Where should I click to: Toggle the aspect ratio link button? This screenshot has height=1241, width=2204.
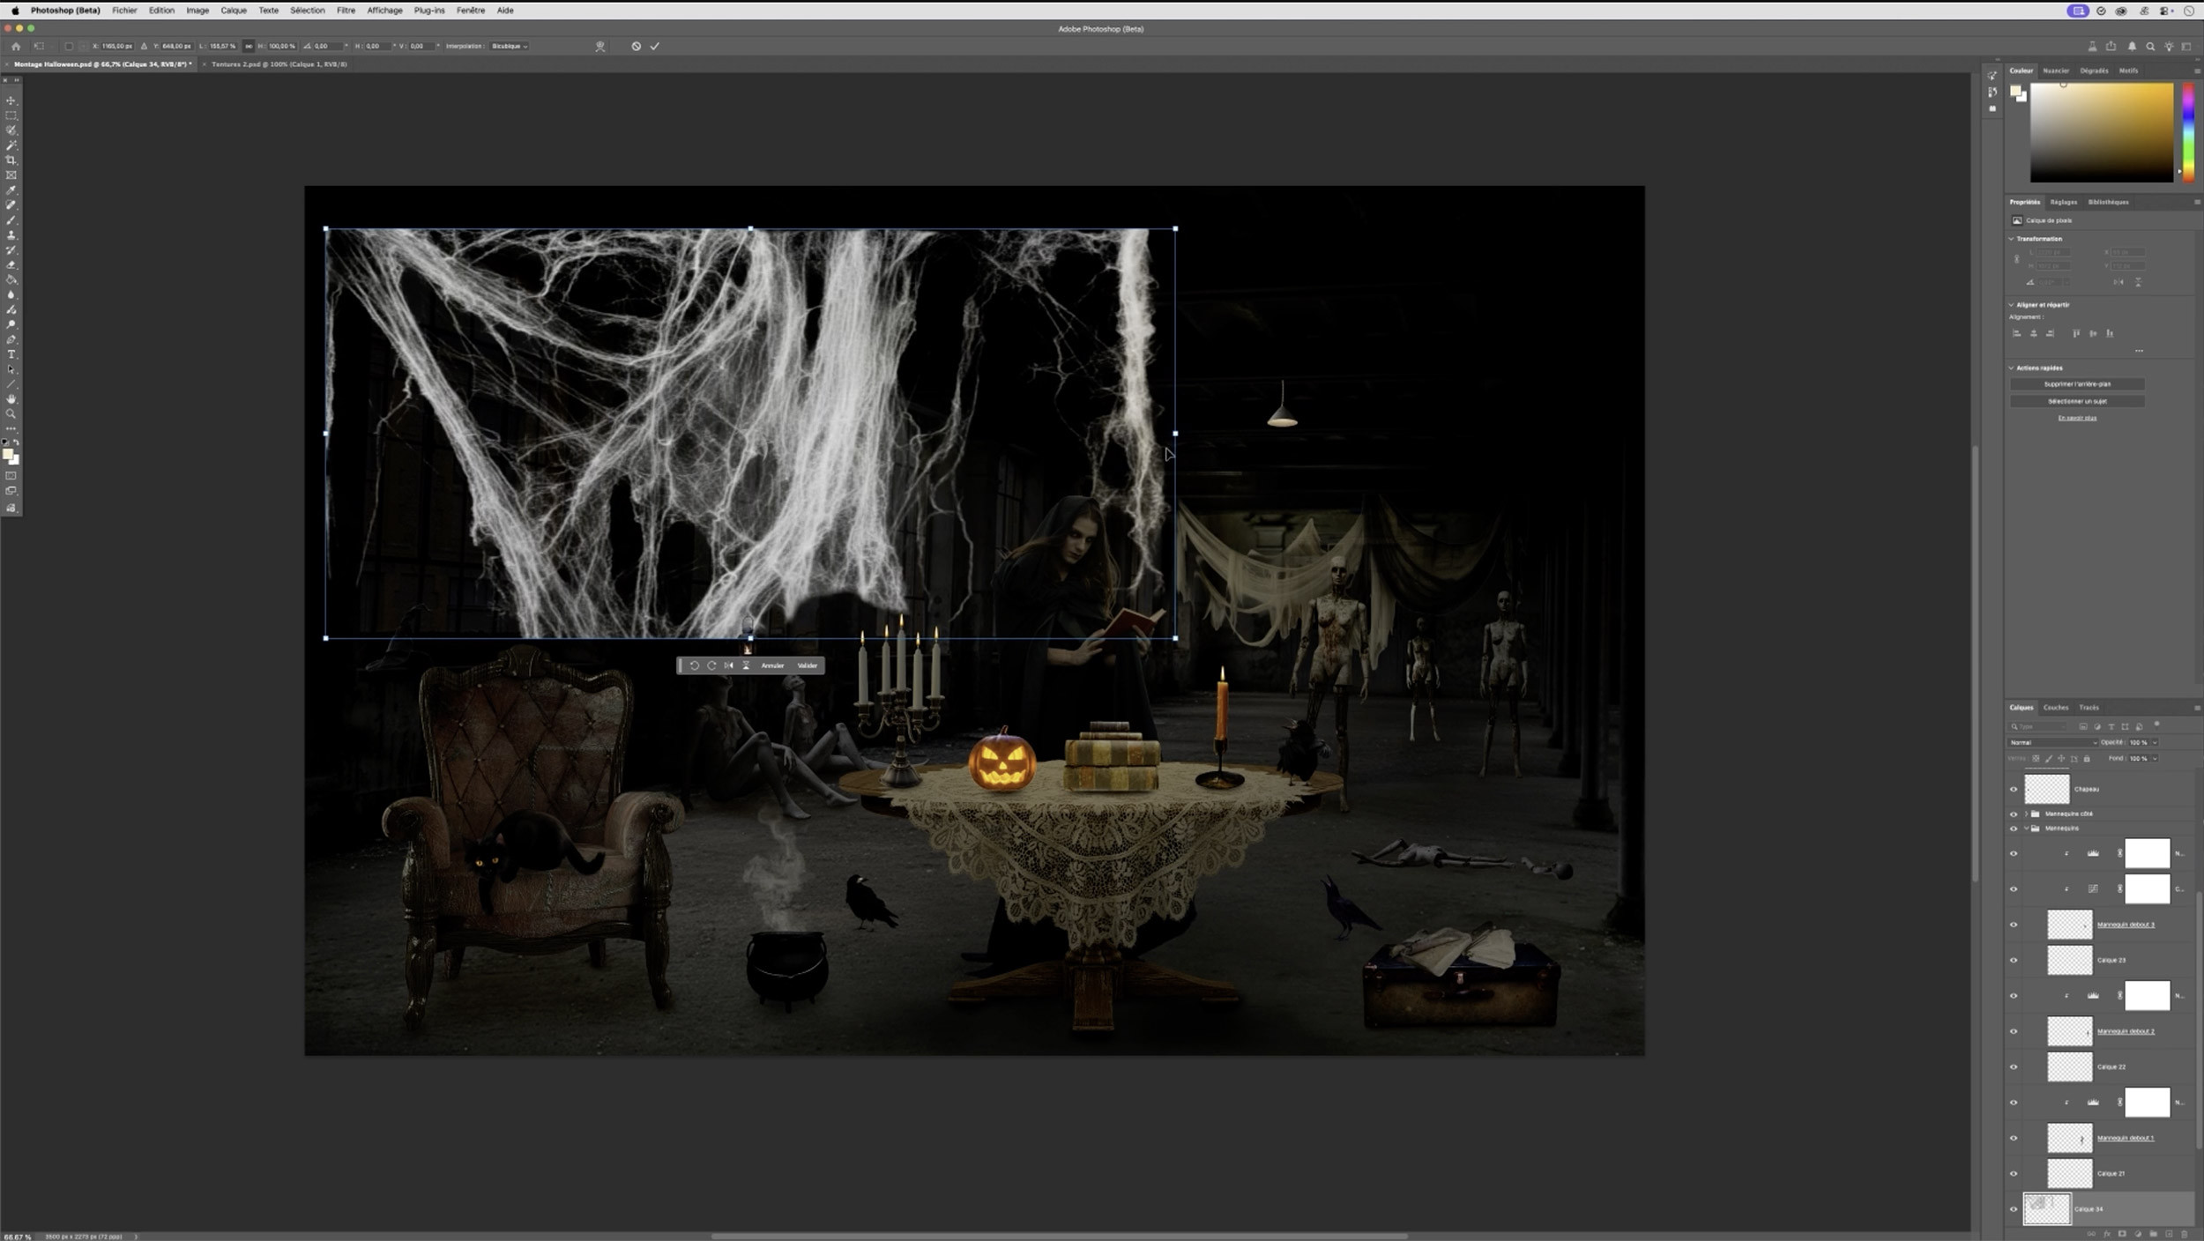(x=248, y=46)
